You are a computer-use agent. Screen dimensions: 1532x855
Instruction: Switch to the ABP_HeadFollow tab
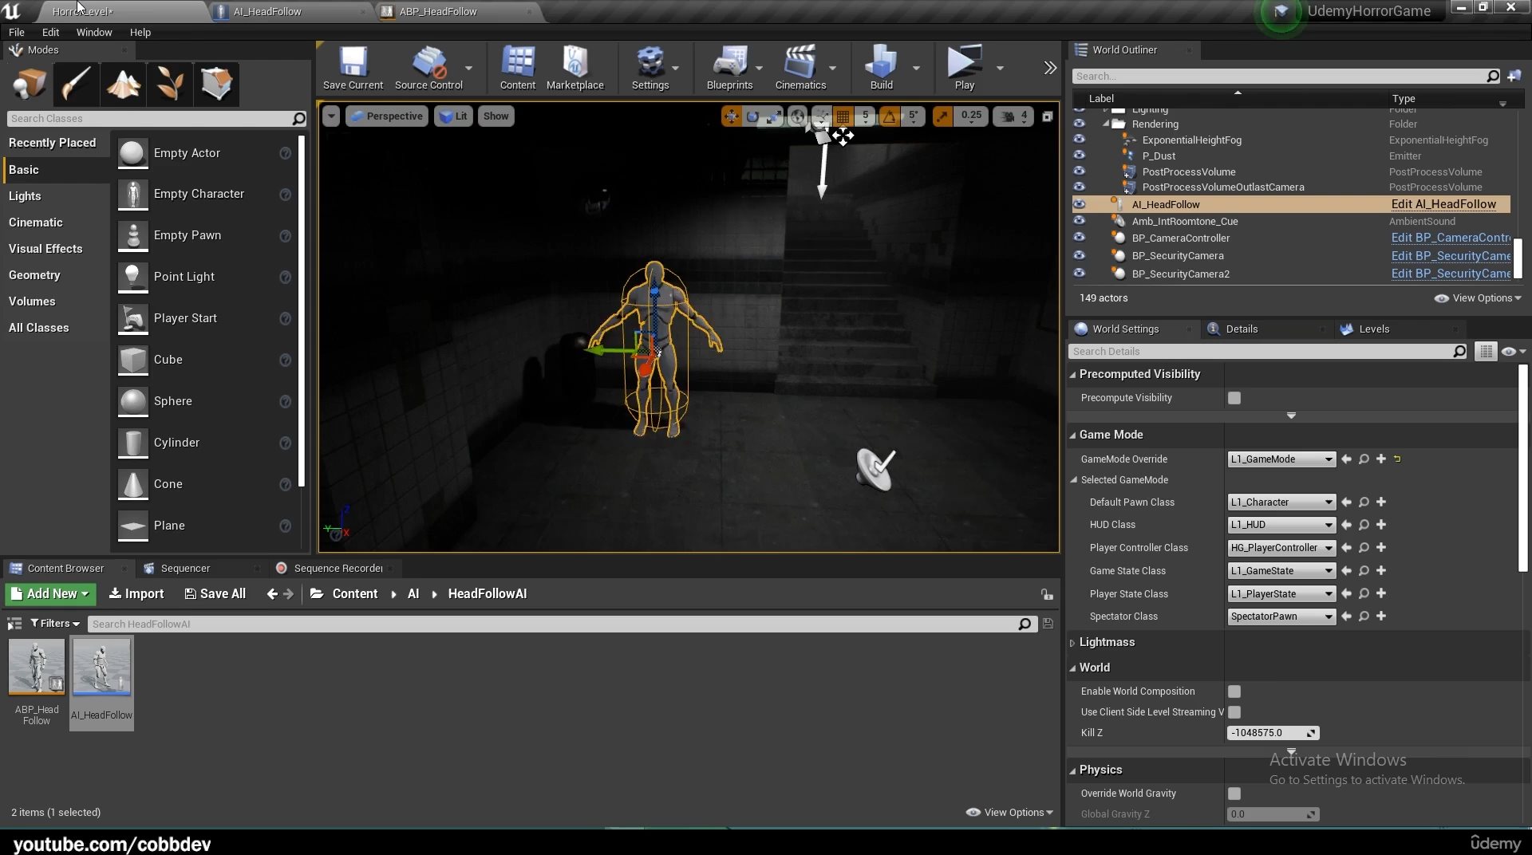pyautogui.click(x=438, y=12)
